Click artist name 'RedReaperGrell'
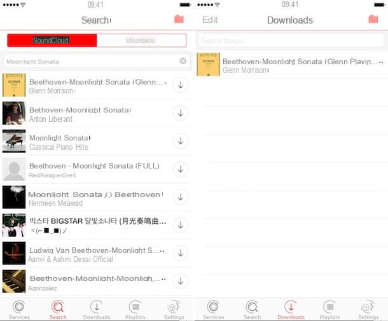 52,175
